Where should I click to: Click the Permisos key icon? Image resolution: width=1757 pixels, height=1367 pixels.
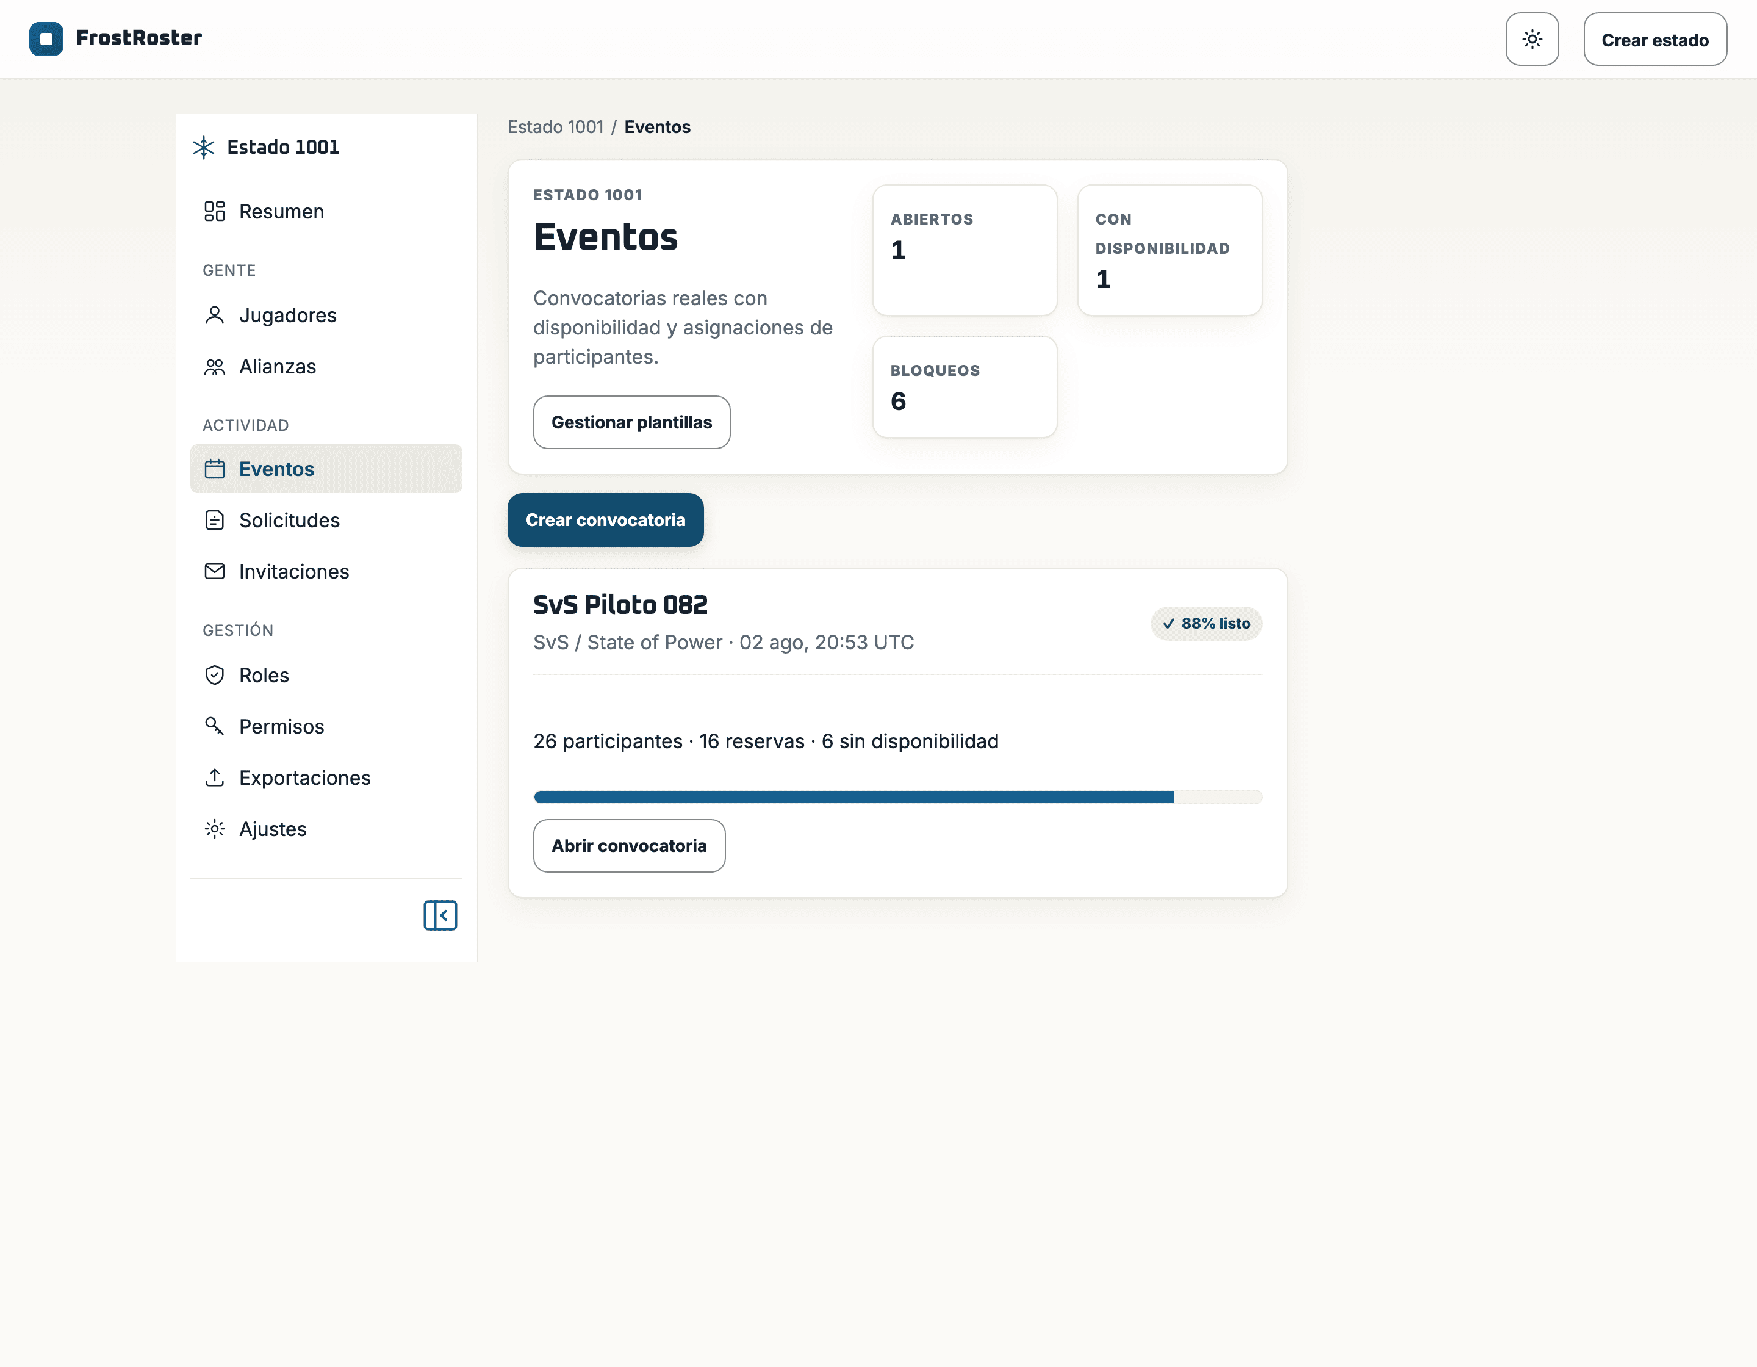(214, 727)
